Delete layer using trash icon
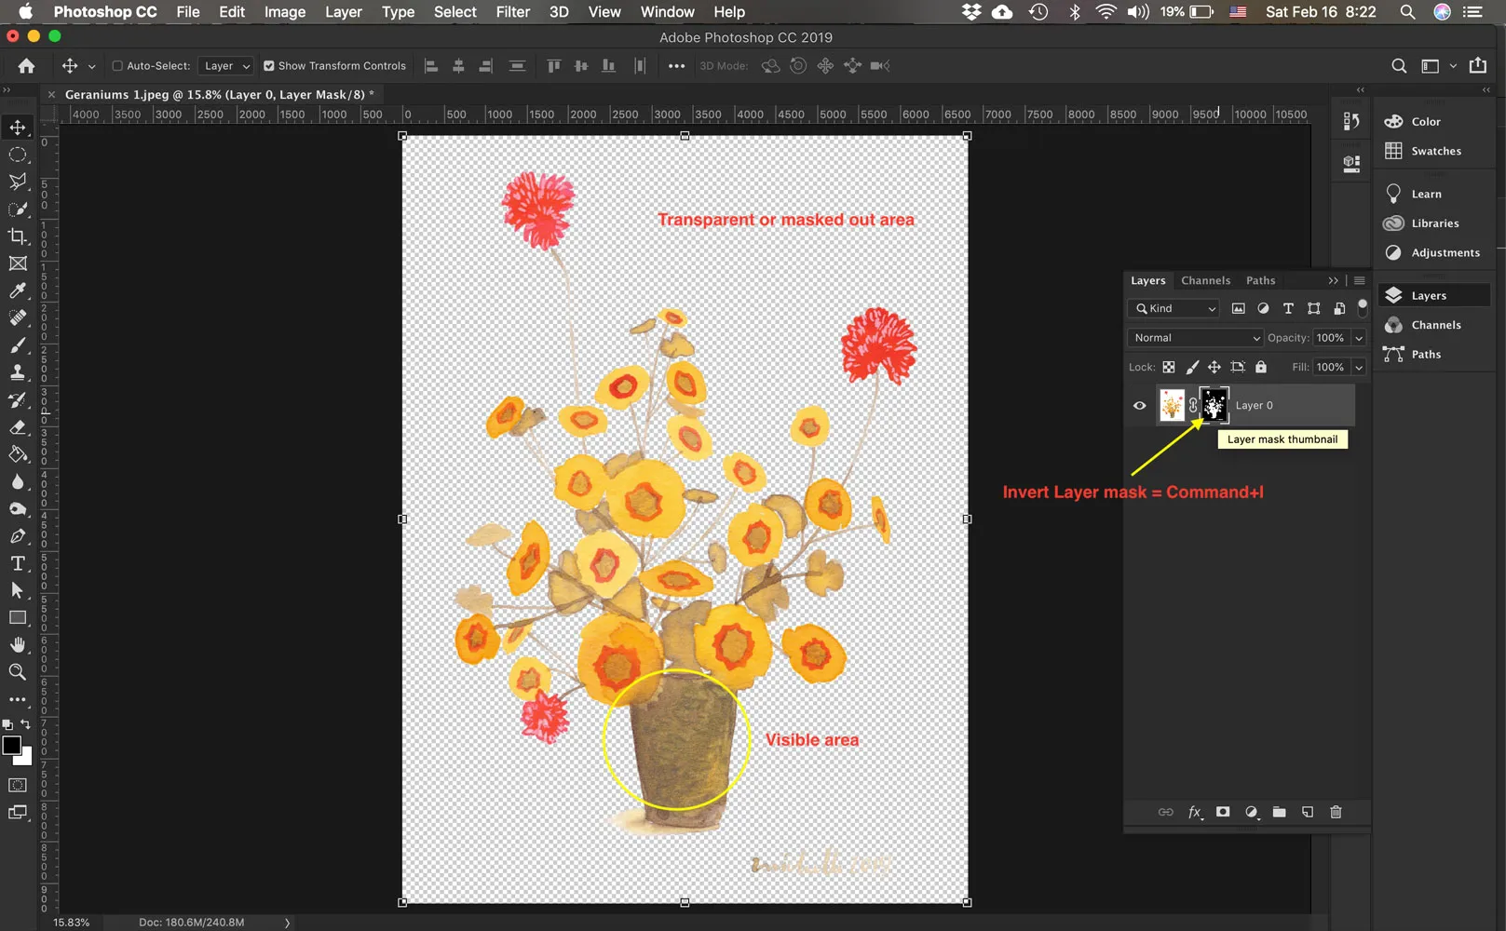Screen dimensions: 1506x931 [1336, 812]
